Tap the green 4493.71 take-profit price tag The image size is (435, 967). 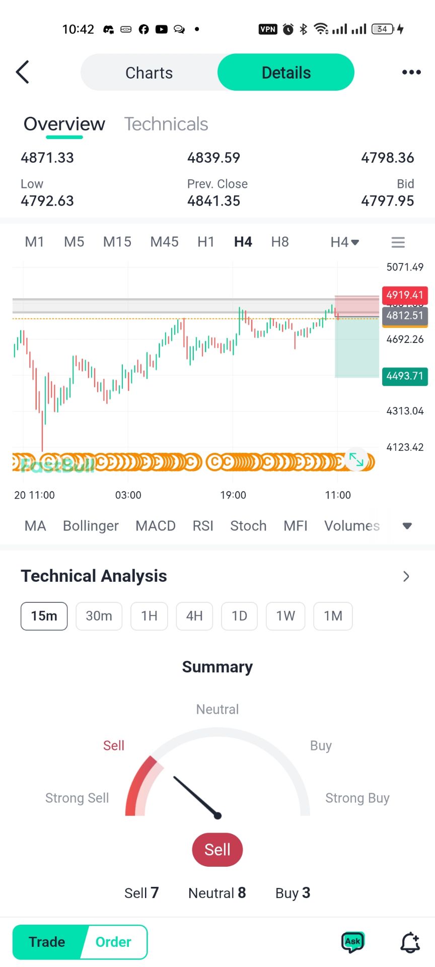tap(405, 376)
